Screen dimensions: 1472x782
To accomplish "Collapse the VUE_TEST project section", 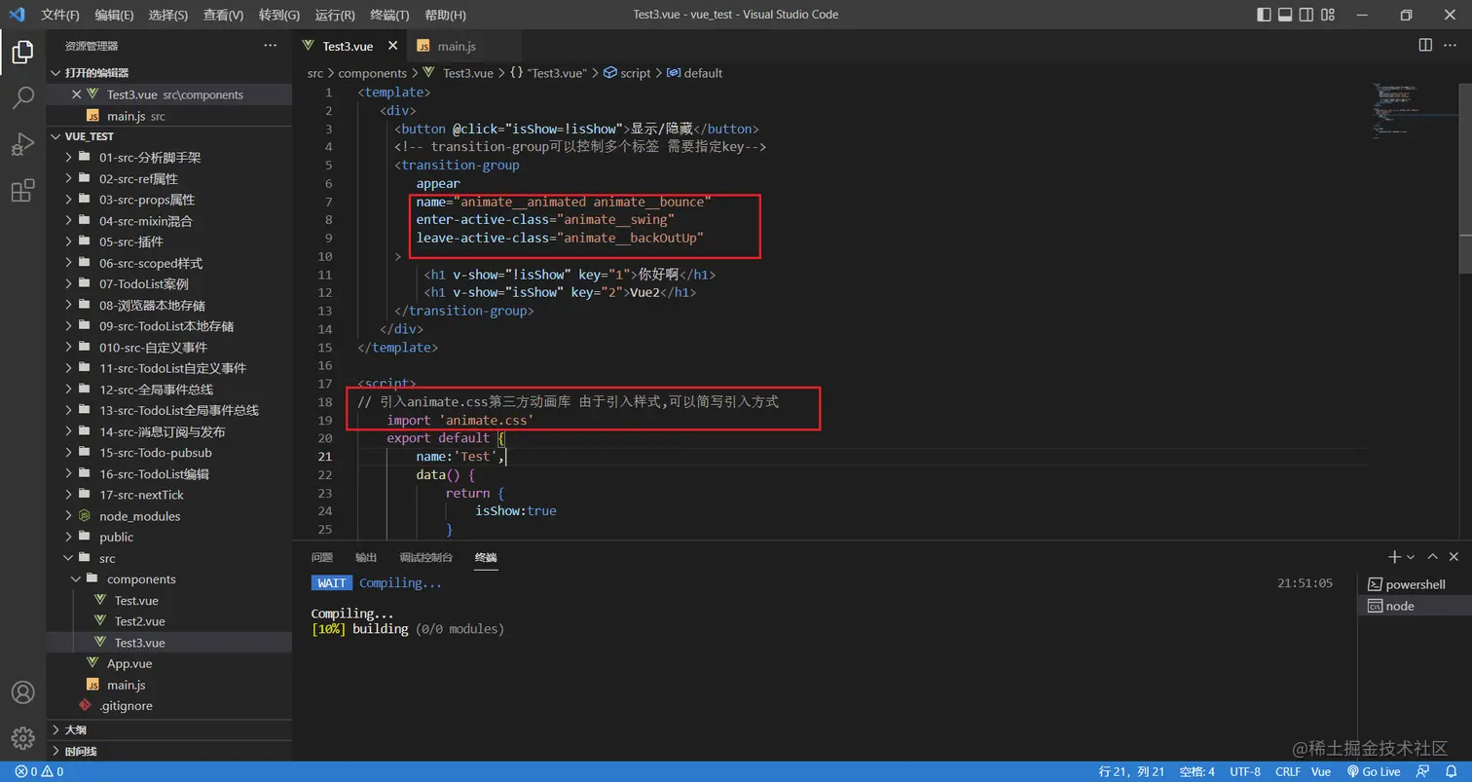I will pos(169,136).
